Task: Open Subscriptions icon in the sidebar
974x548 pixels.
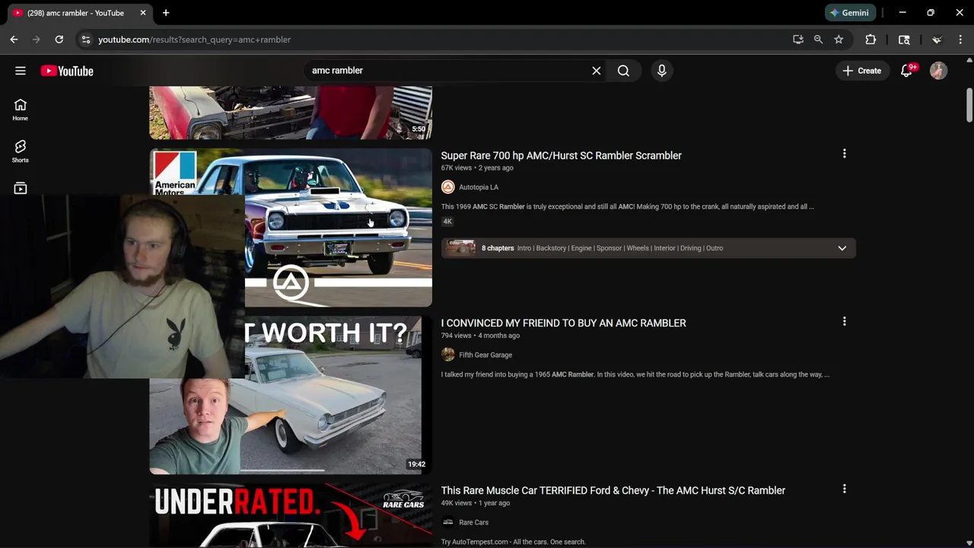Action: pyautogui.click(x=21, y=188)
